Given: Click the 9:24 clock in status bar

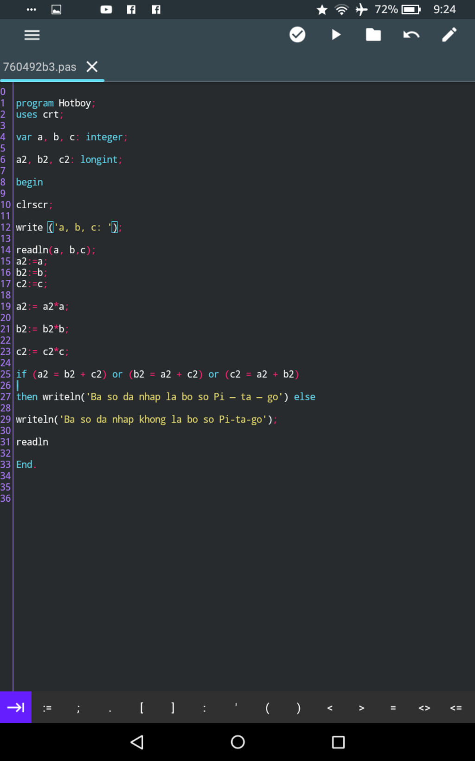Looking at the screenshot, I should tap(444, 9).
